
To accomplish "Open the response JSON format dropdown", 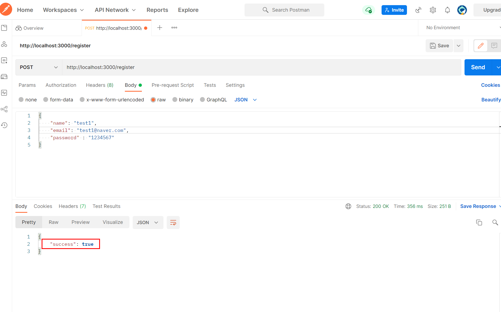I will click(148, 223).
